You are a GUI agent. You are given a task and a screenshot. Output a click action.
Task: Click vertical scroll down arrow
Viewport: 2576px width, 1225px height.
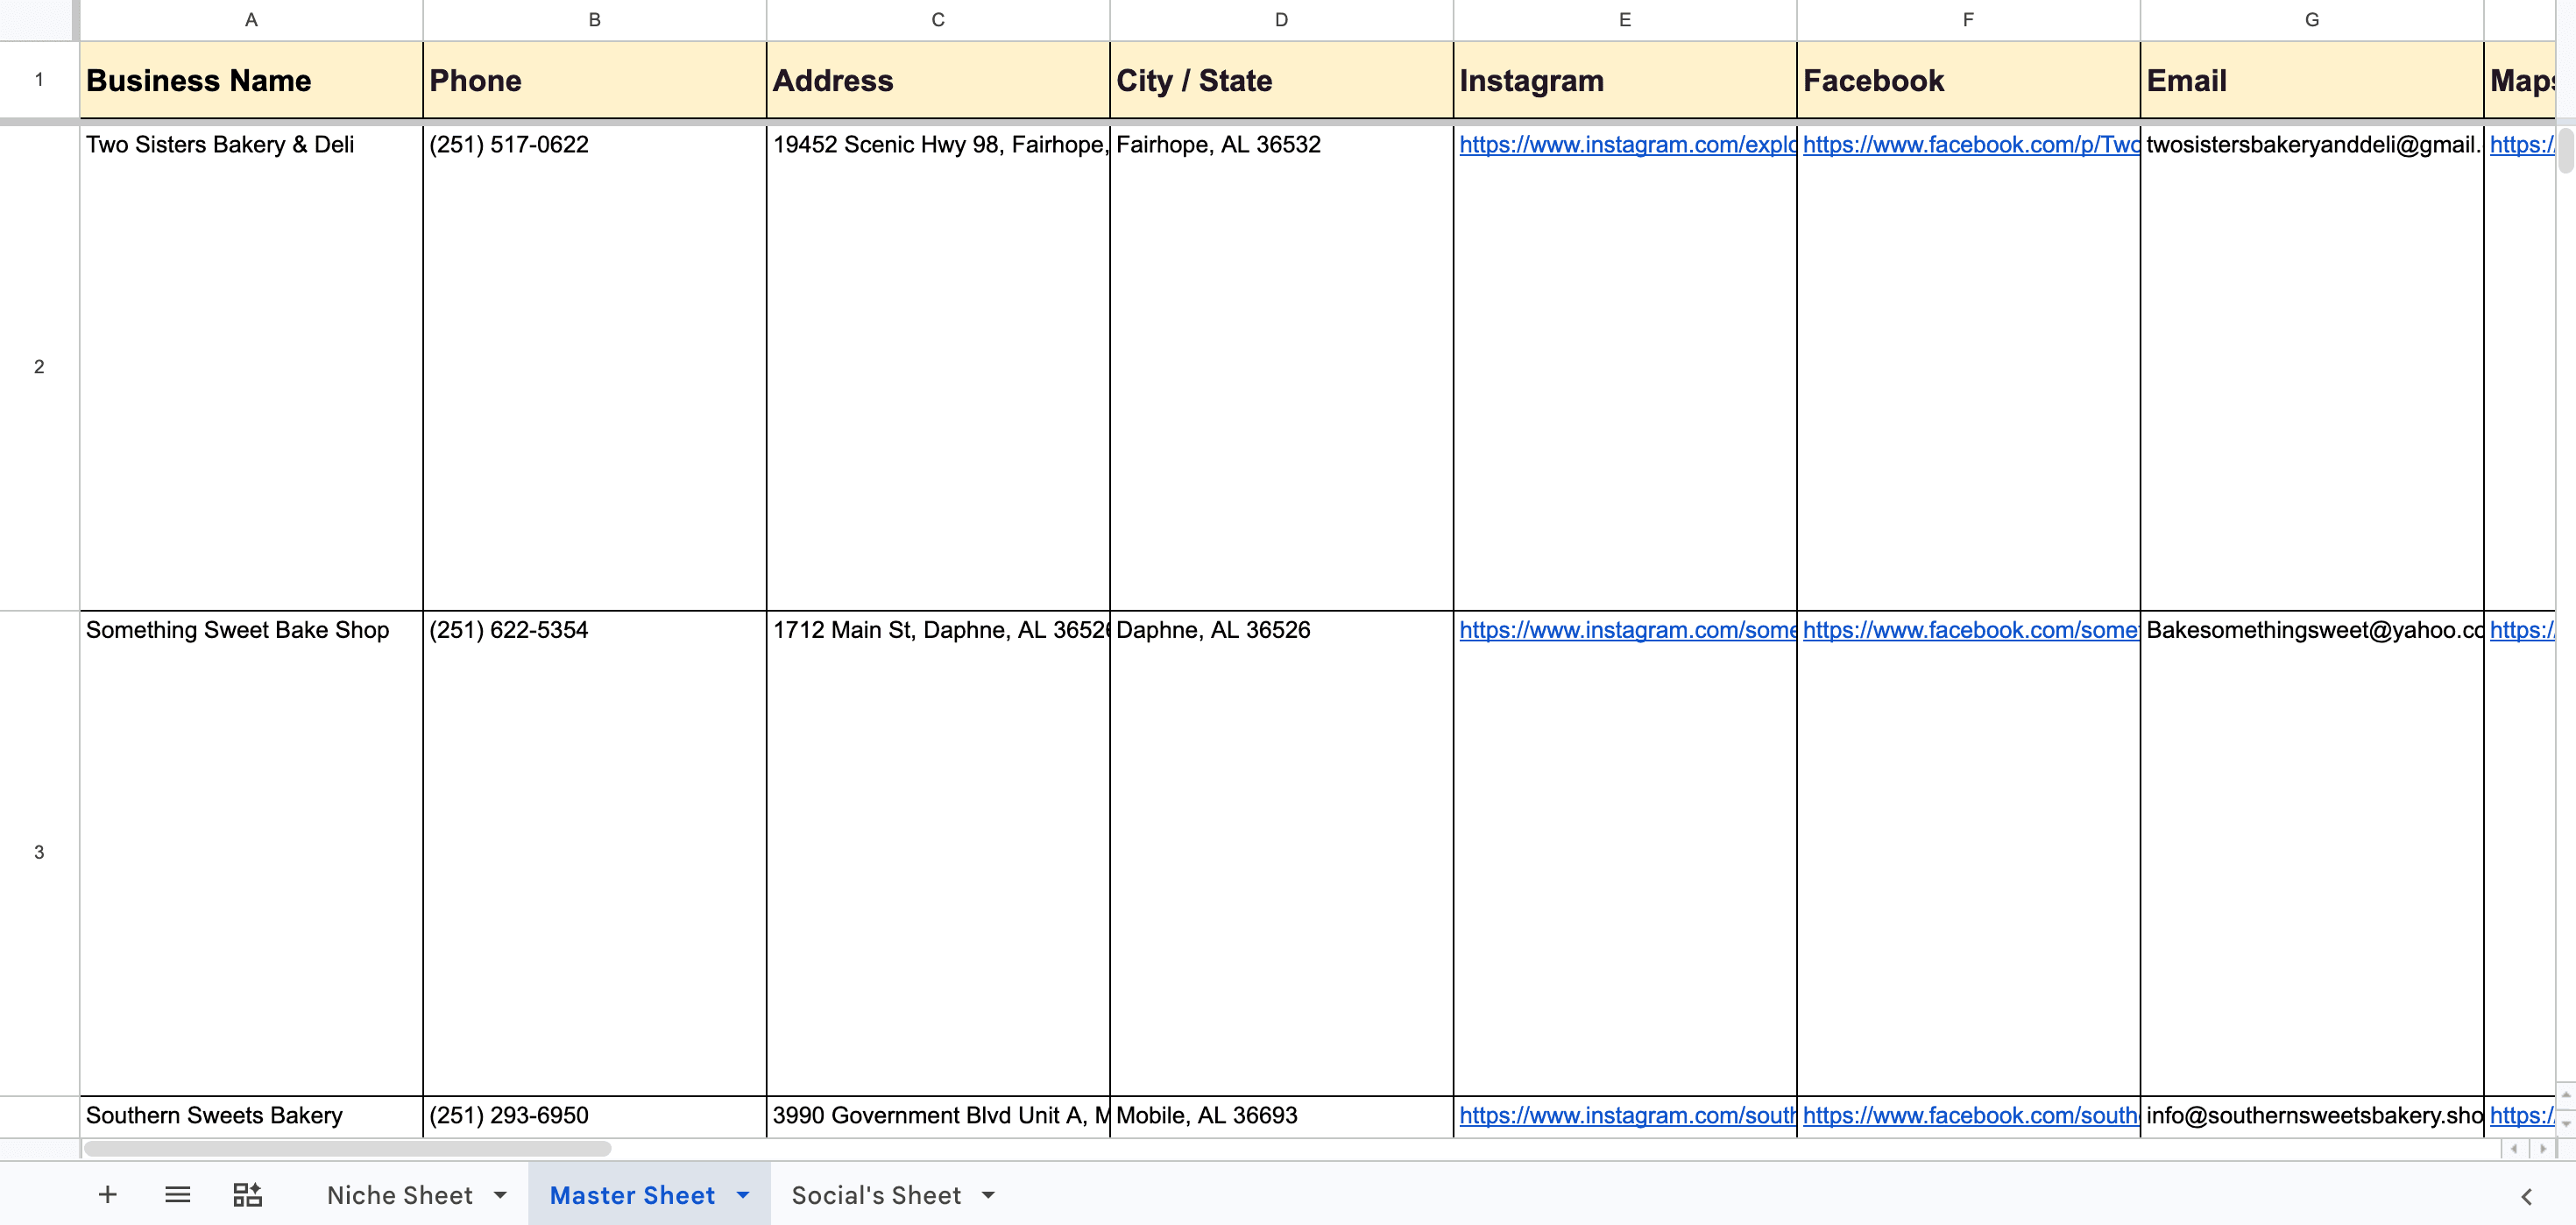click(2566, 1124)
